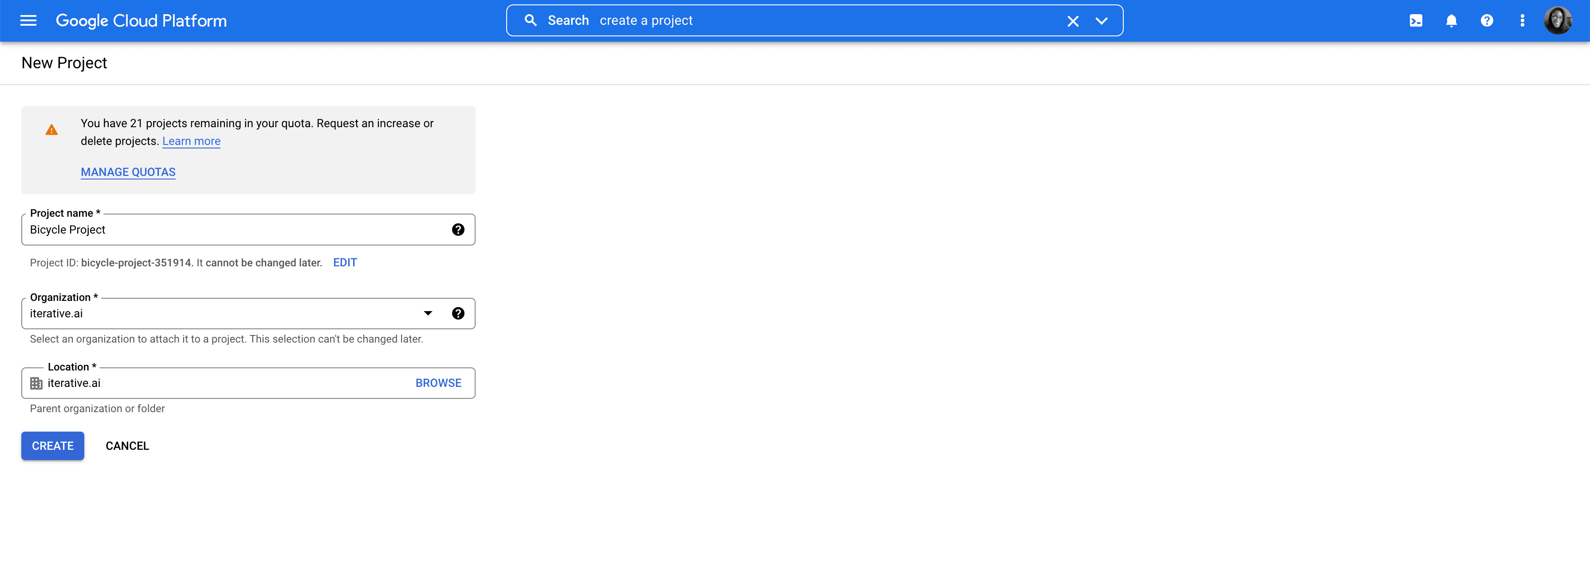Click Organization field help icon
This screenshot has height=577, width=1590.
(458, 313)
